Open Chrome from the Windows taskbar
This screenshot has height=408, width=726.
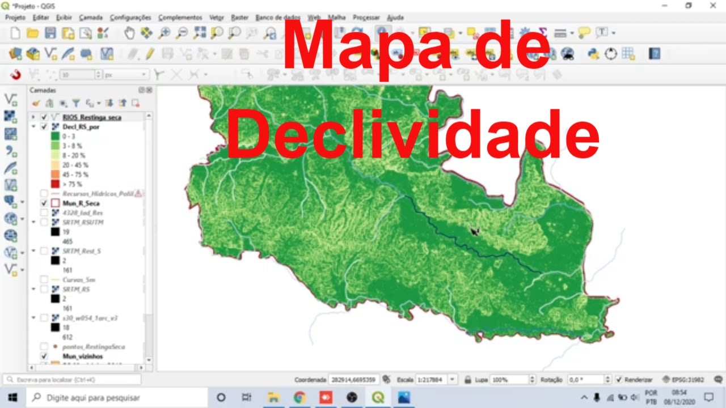[x=299, y=397]
